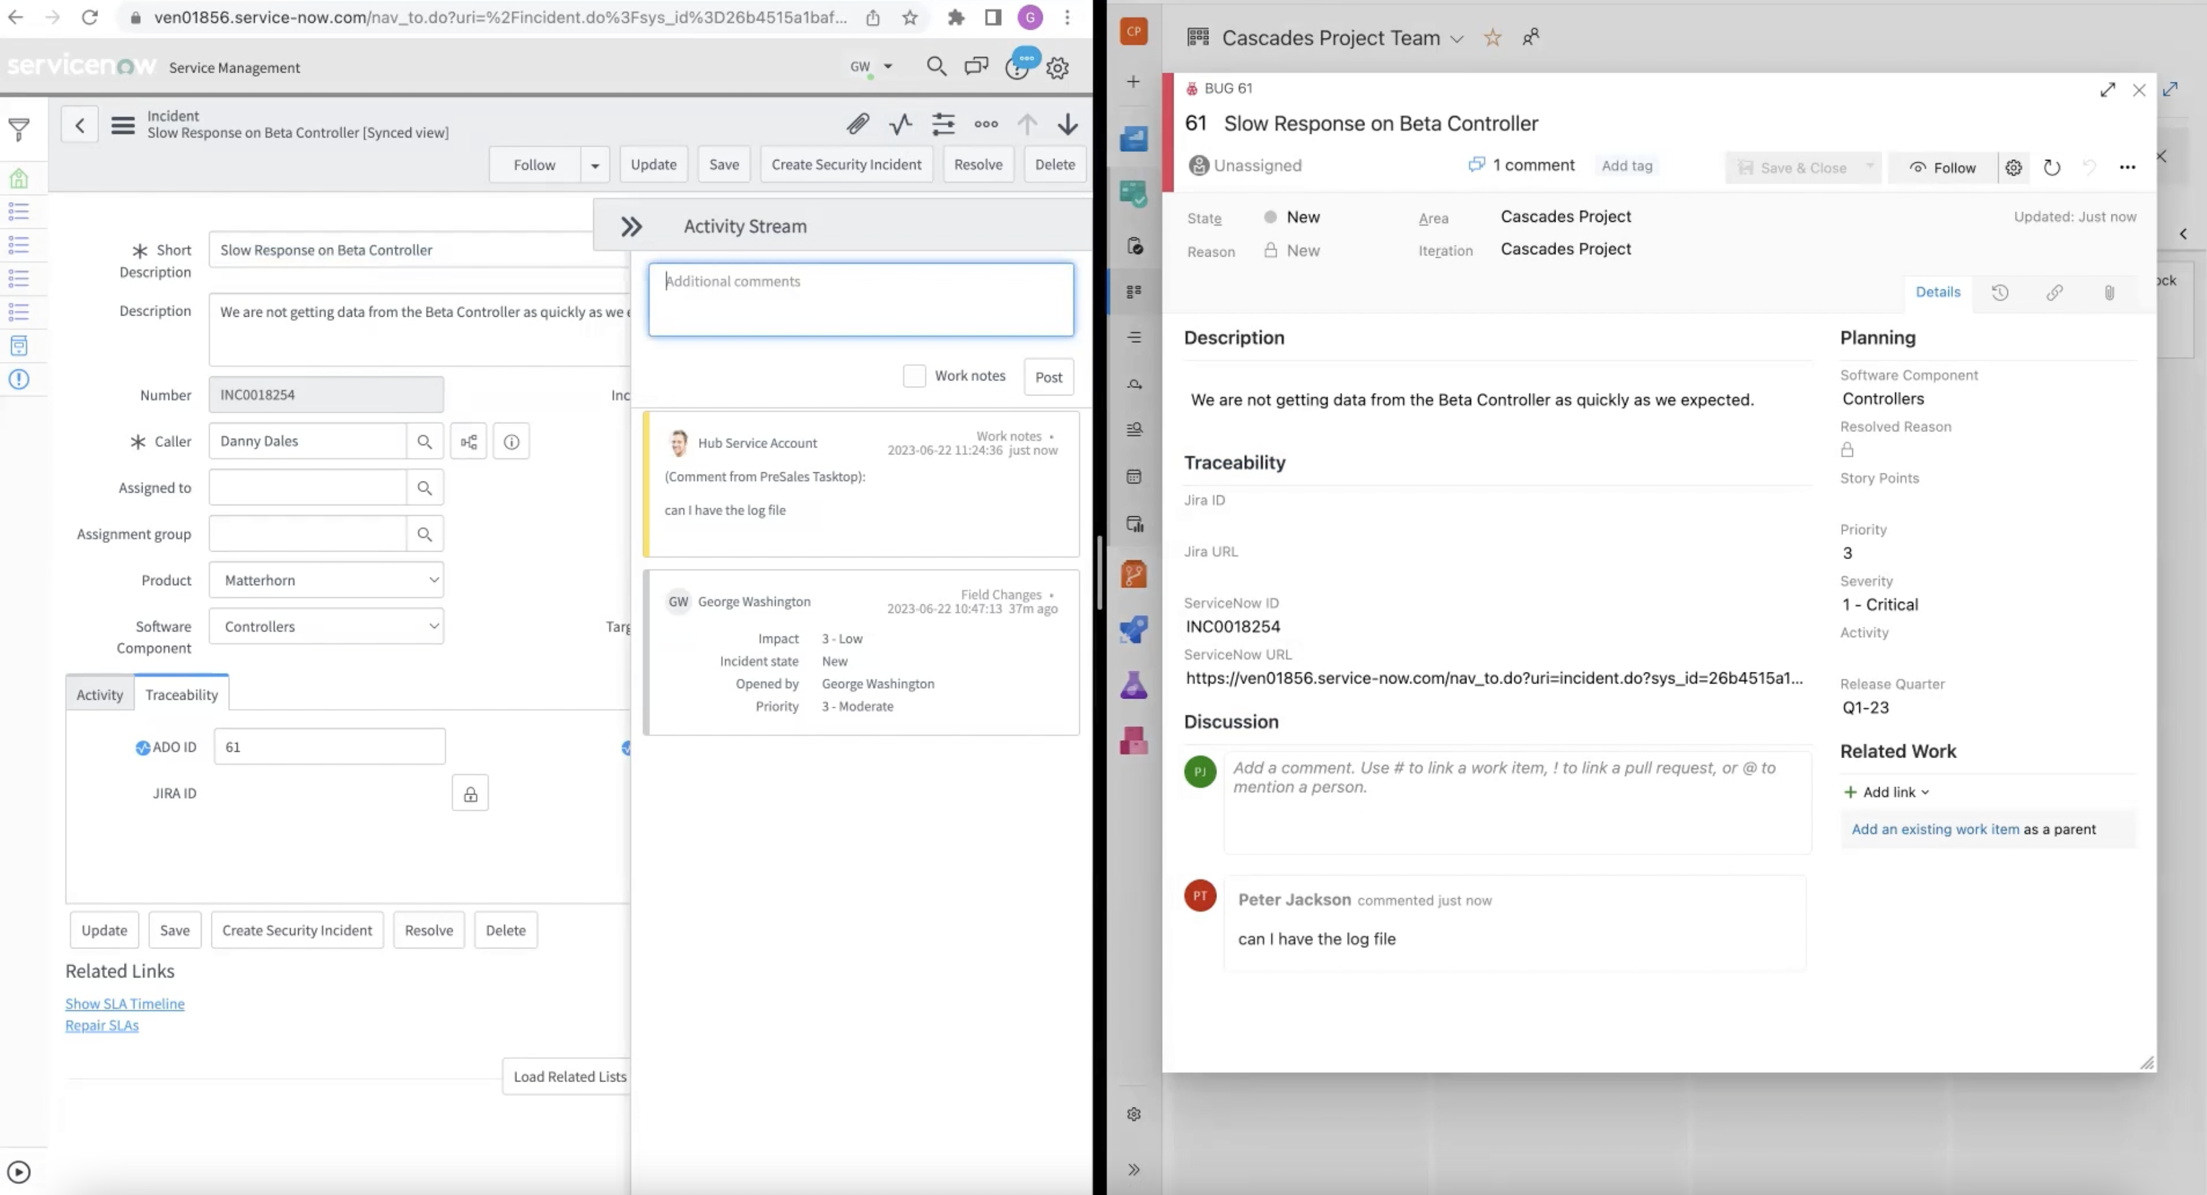Click the top Update button
The height and width of the screenshot is (1195, 2207).
pyautogui.click(x=653, y=164)
